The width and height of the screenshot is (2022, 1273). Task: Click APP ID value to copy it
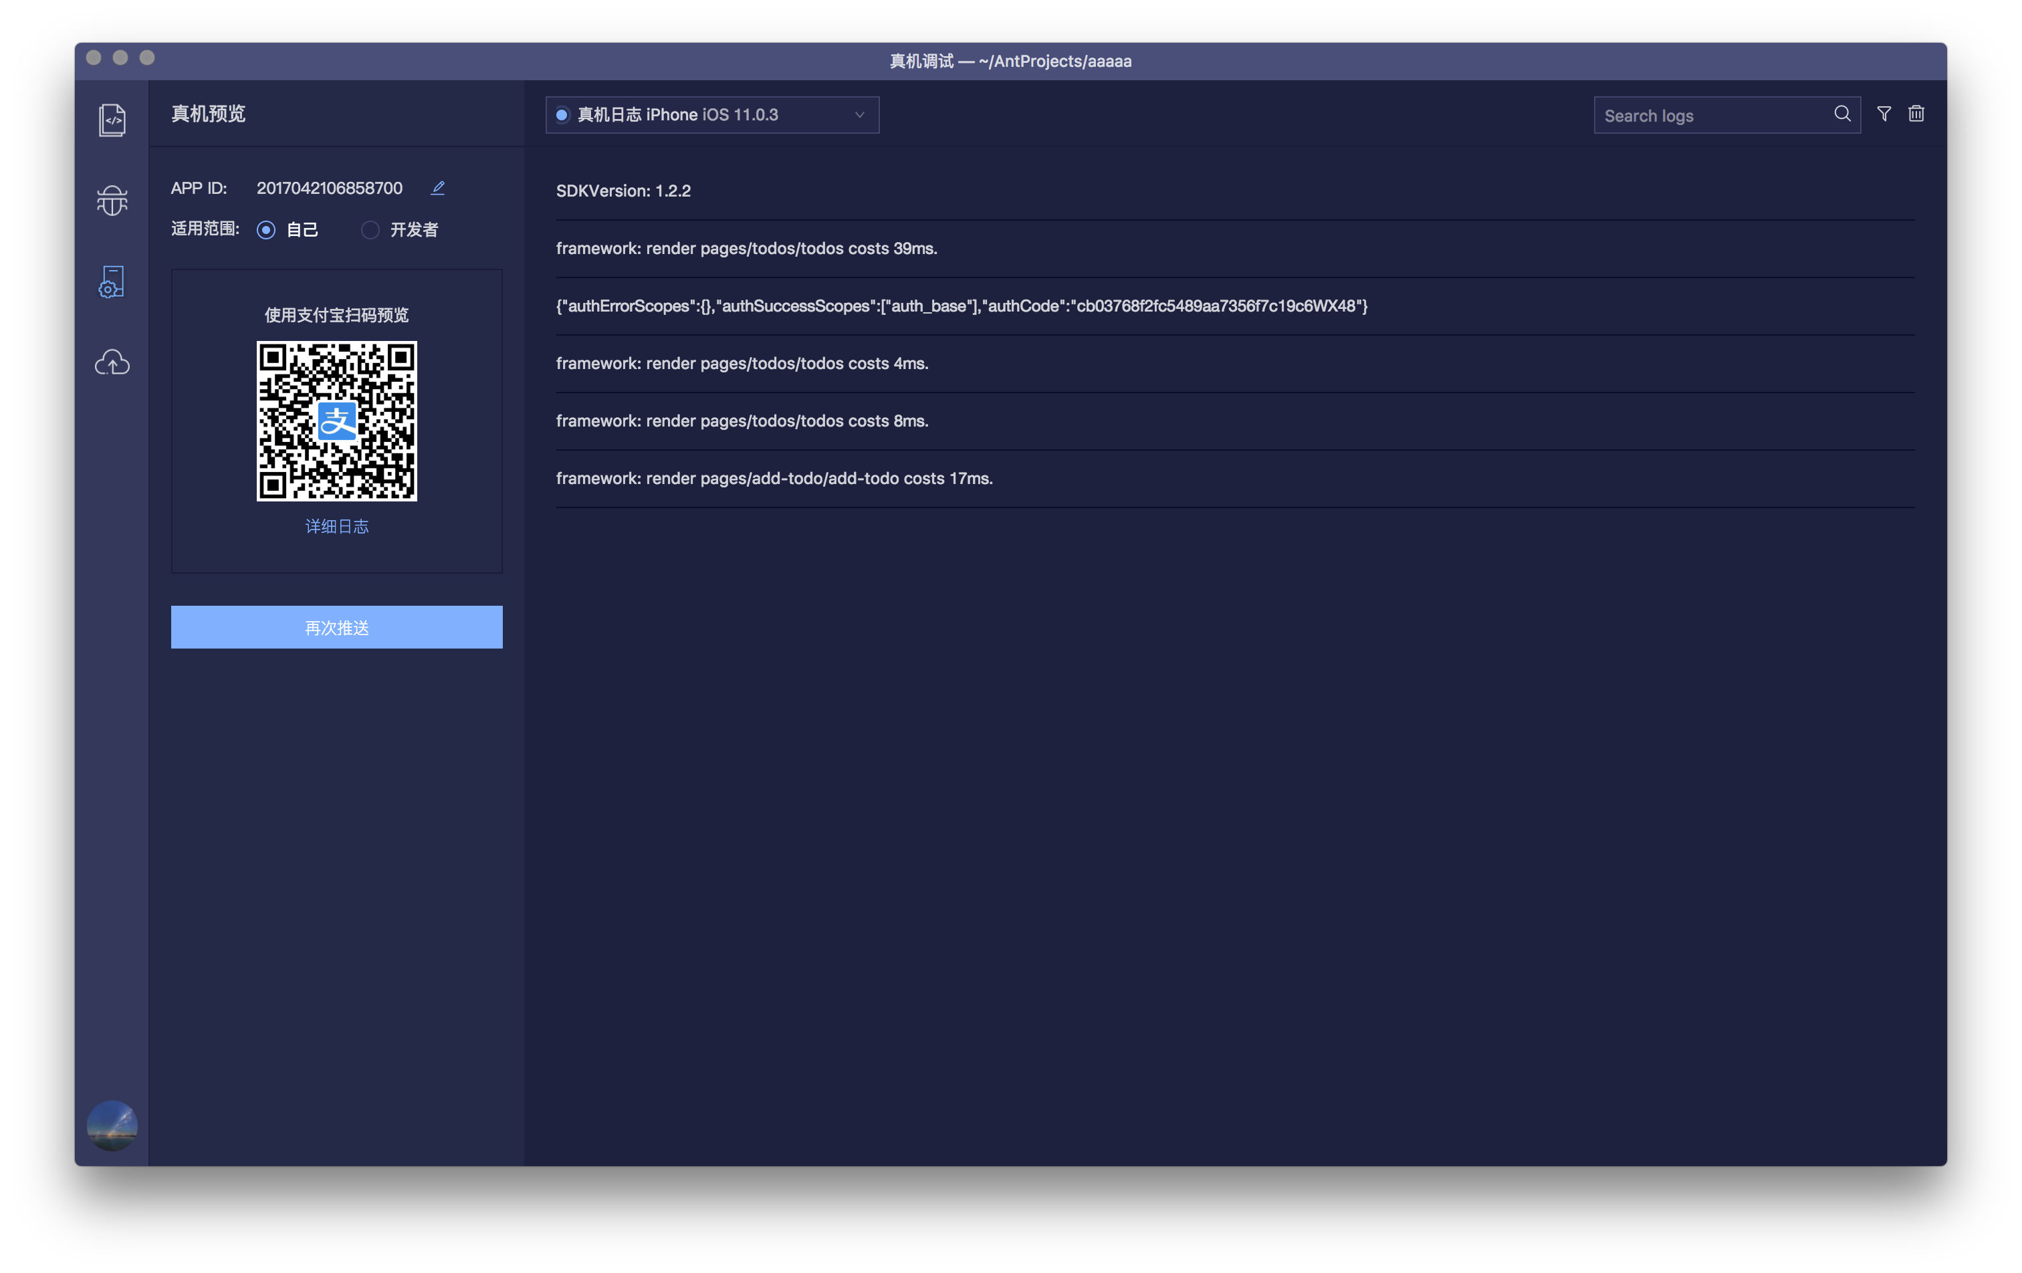coord(330,188)
